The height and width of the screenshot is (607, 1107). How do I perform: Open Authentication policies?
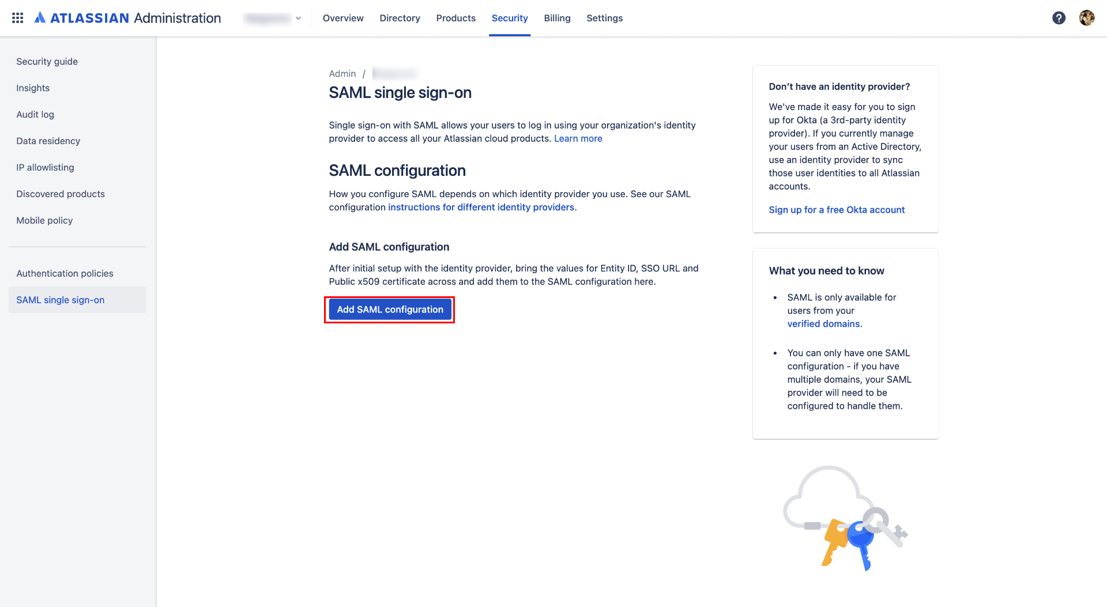point(77,274)
